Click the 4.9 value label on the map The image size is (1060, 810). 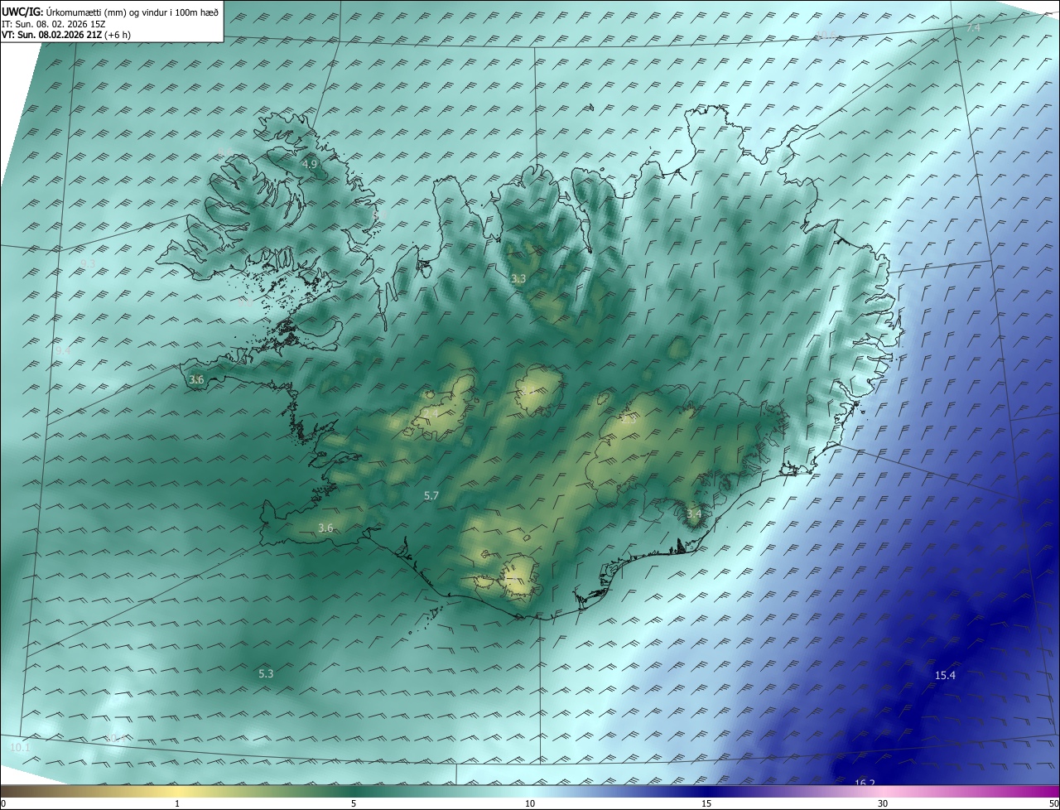pos(310,165)
